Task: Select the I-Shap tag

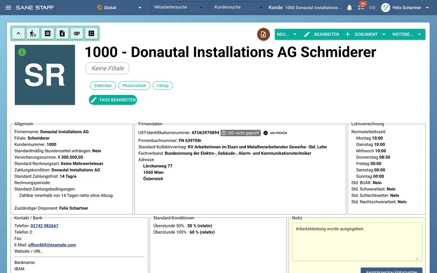Action: coord(162,85)
